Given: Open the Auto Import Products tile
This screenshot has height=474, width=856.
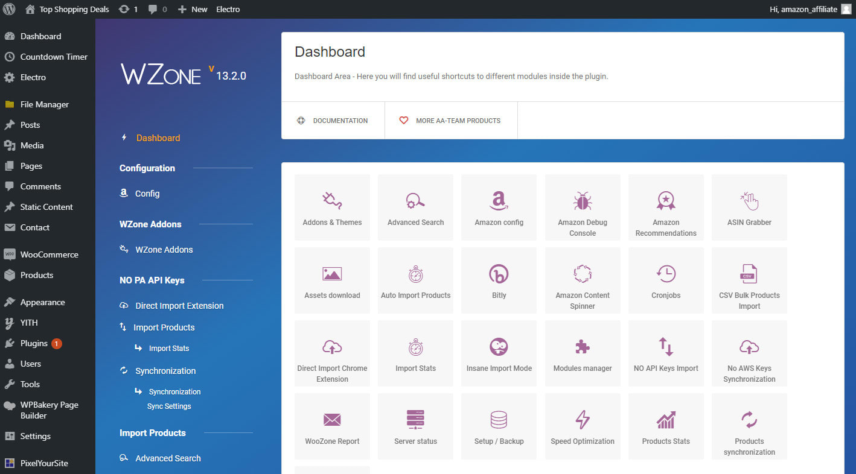Looking at the screenshot, I should [x=415, y=280].
